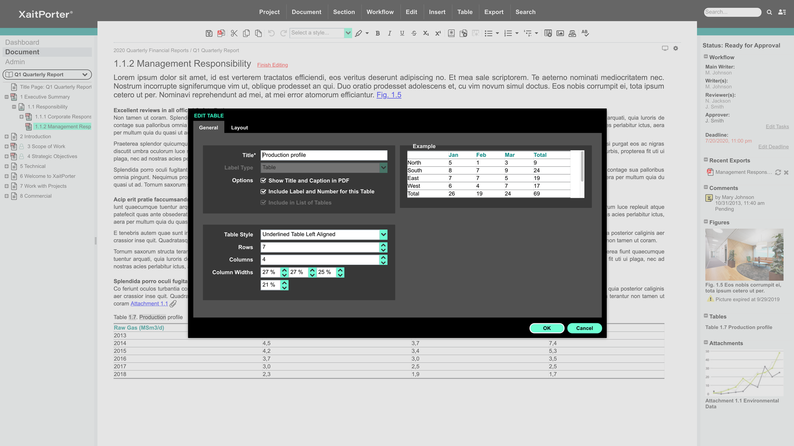
Task: Toggle Bold formatting
Action: point(378,33)
